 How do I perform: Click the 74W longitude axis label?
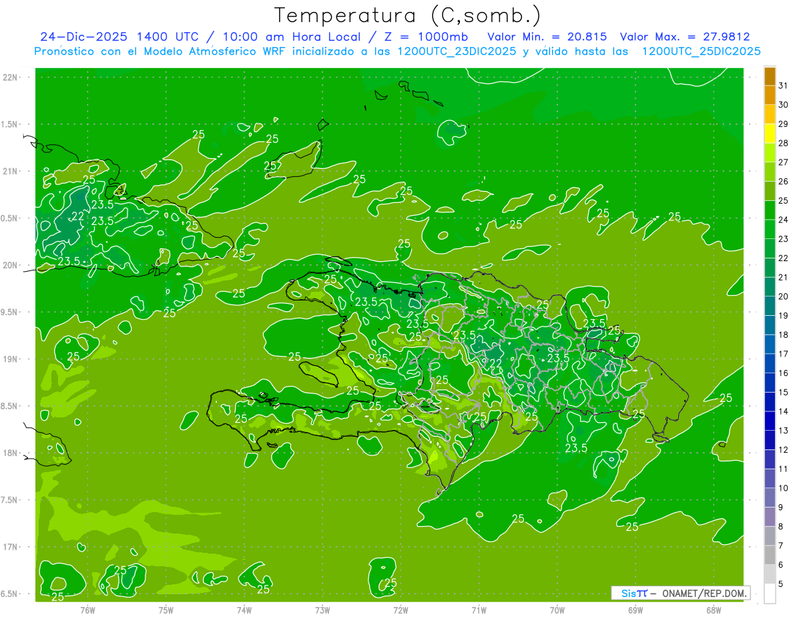tap(244, 610)
